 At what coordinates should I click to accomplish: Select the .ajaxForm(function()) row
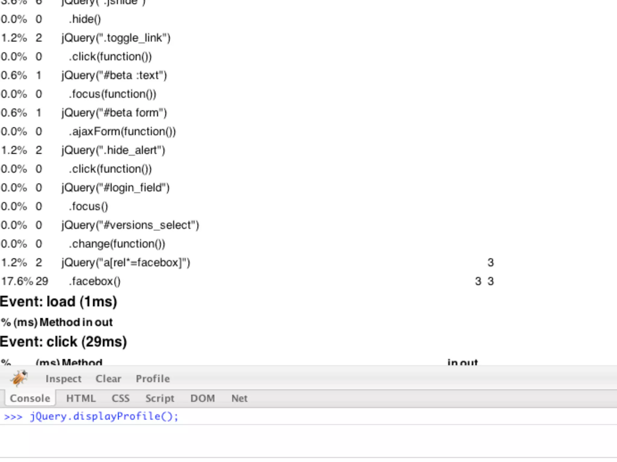(122, 132)
